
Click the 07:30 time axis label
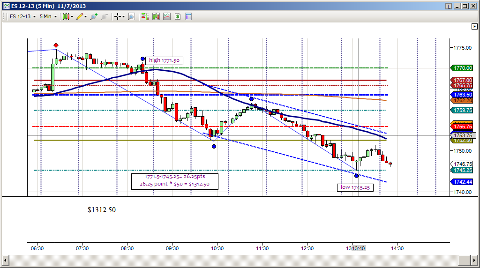82,248
